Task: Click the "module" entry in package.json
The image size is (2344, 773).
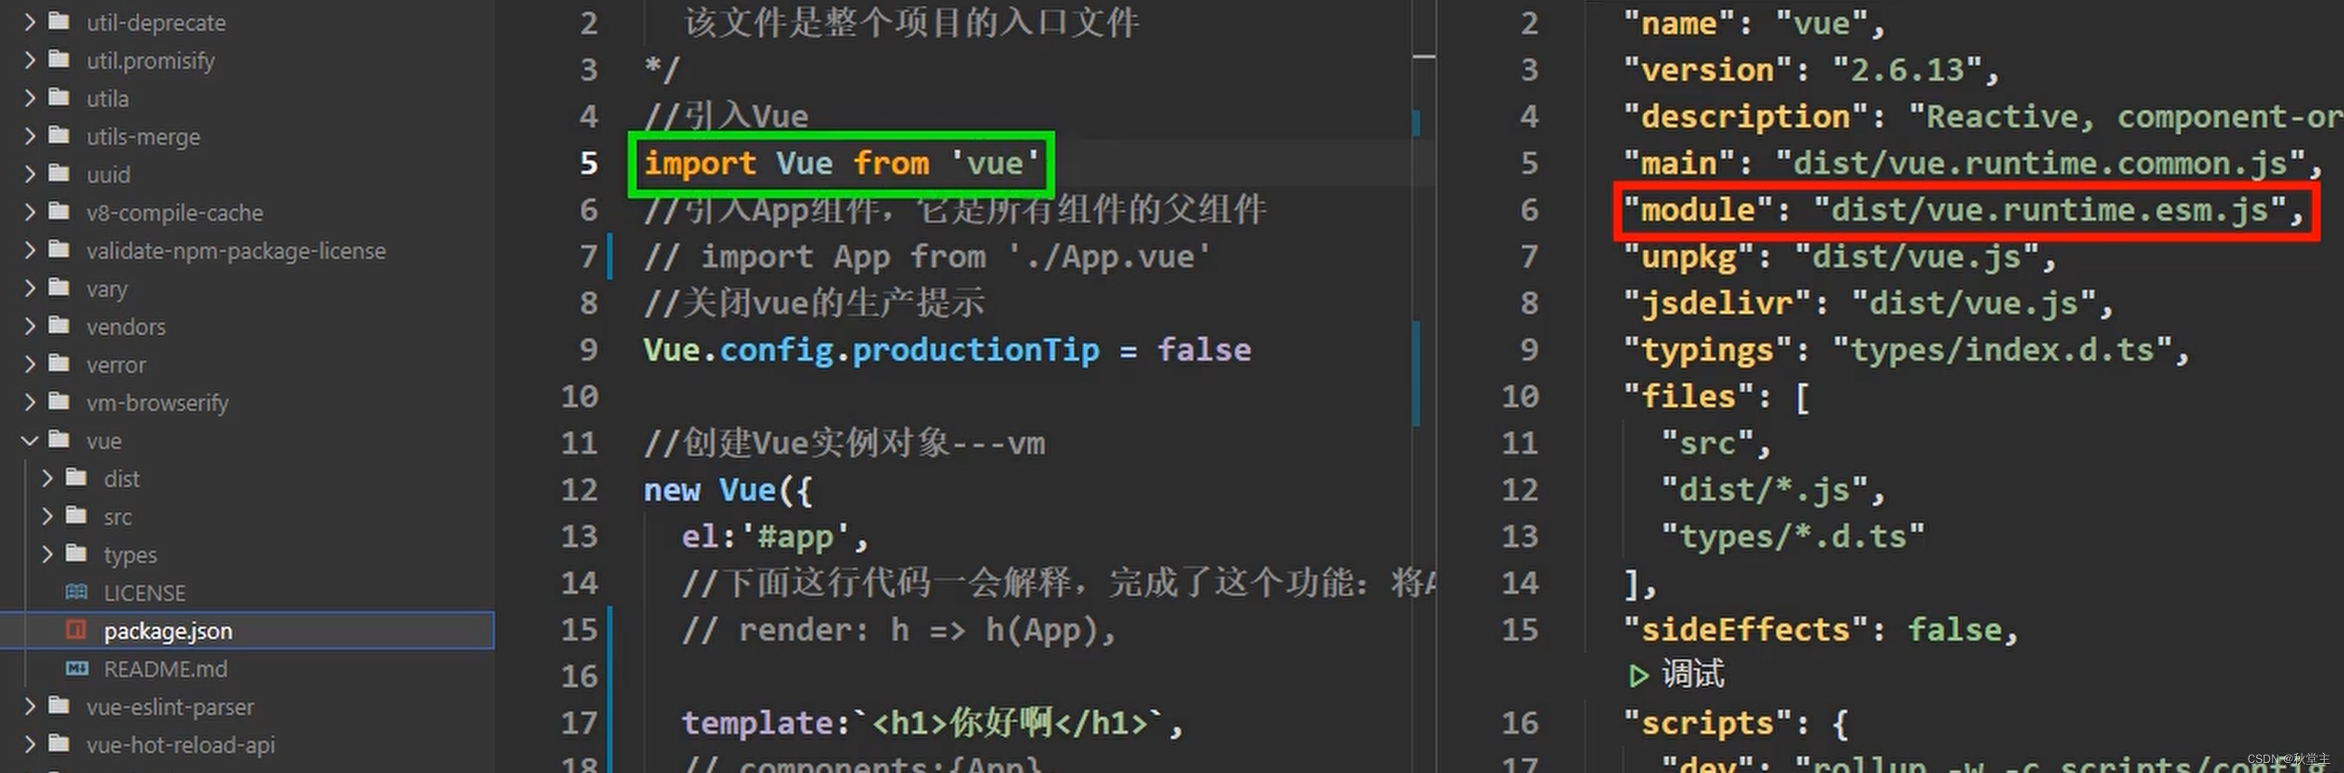Action: click(x=1965, y=211)
